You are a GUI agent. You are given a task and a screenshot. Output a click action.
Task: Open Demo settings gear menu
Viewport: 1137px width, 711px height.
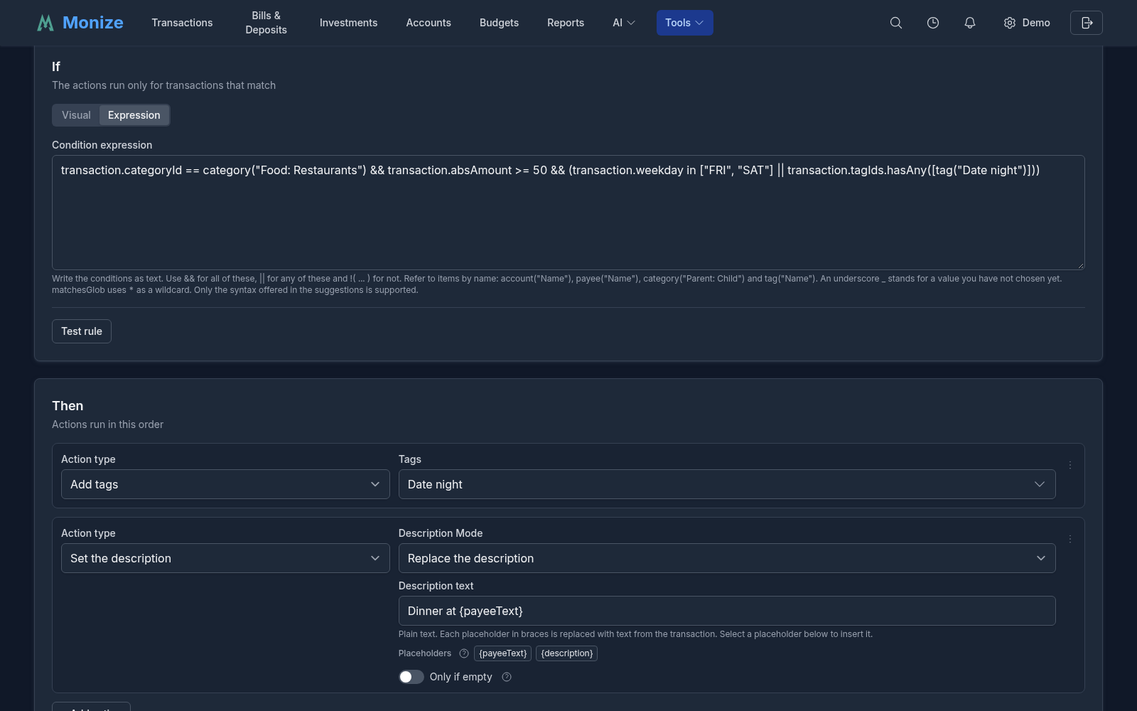(x=1027, y=23)
